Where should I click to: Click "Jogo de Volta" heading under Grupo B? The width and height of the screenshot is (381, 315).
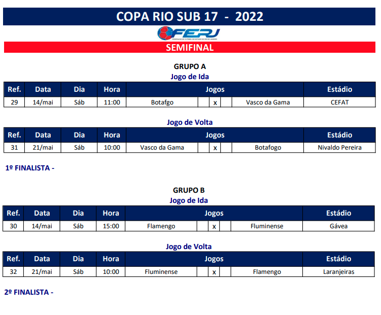[189, 247]
